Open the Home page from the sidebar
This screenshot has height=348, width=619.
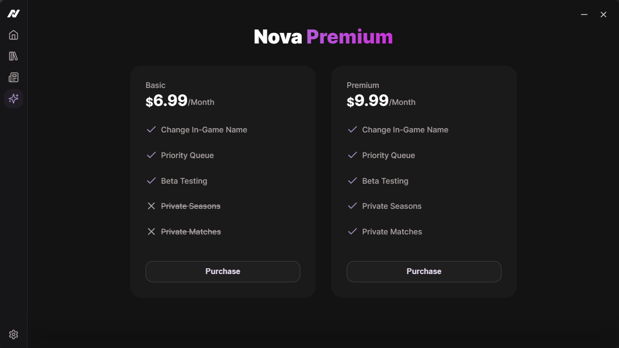14,35
